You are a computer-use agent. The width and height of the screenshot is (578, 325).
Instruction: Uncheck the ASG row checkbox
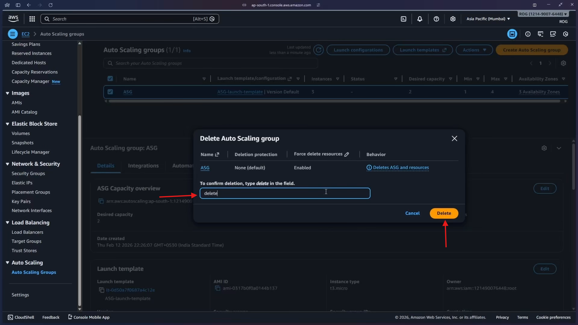click(110, 92)
